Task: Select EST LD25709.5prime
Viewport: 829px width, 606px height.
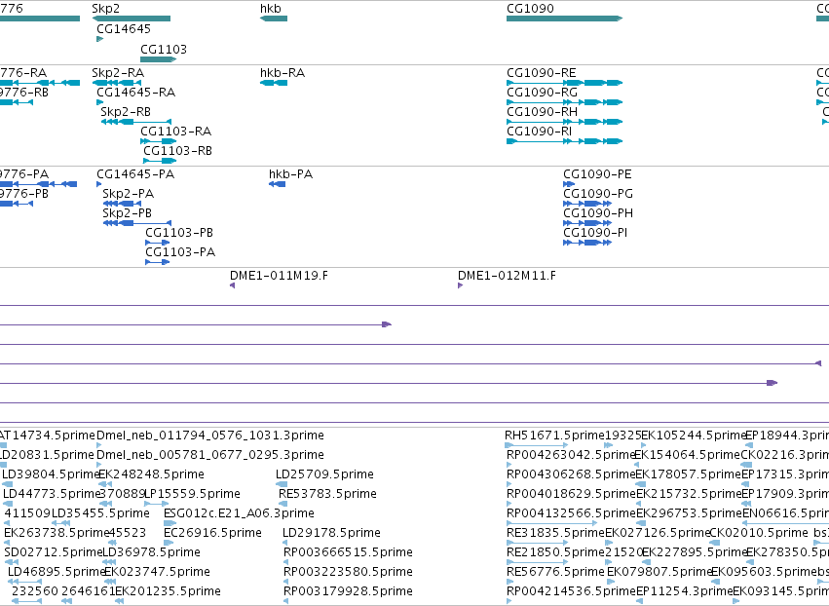Action: pyautogui.click(x=324, y=473)
